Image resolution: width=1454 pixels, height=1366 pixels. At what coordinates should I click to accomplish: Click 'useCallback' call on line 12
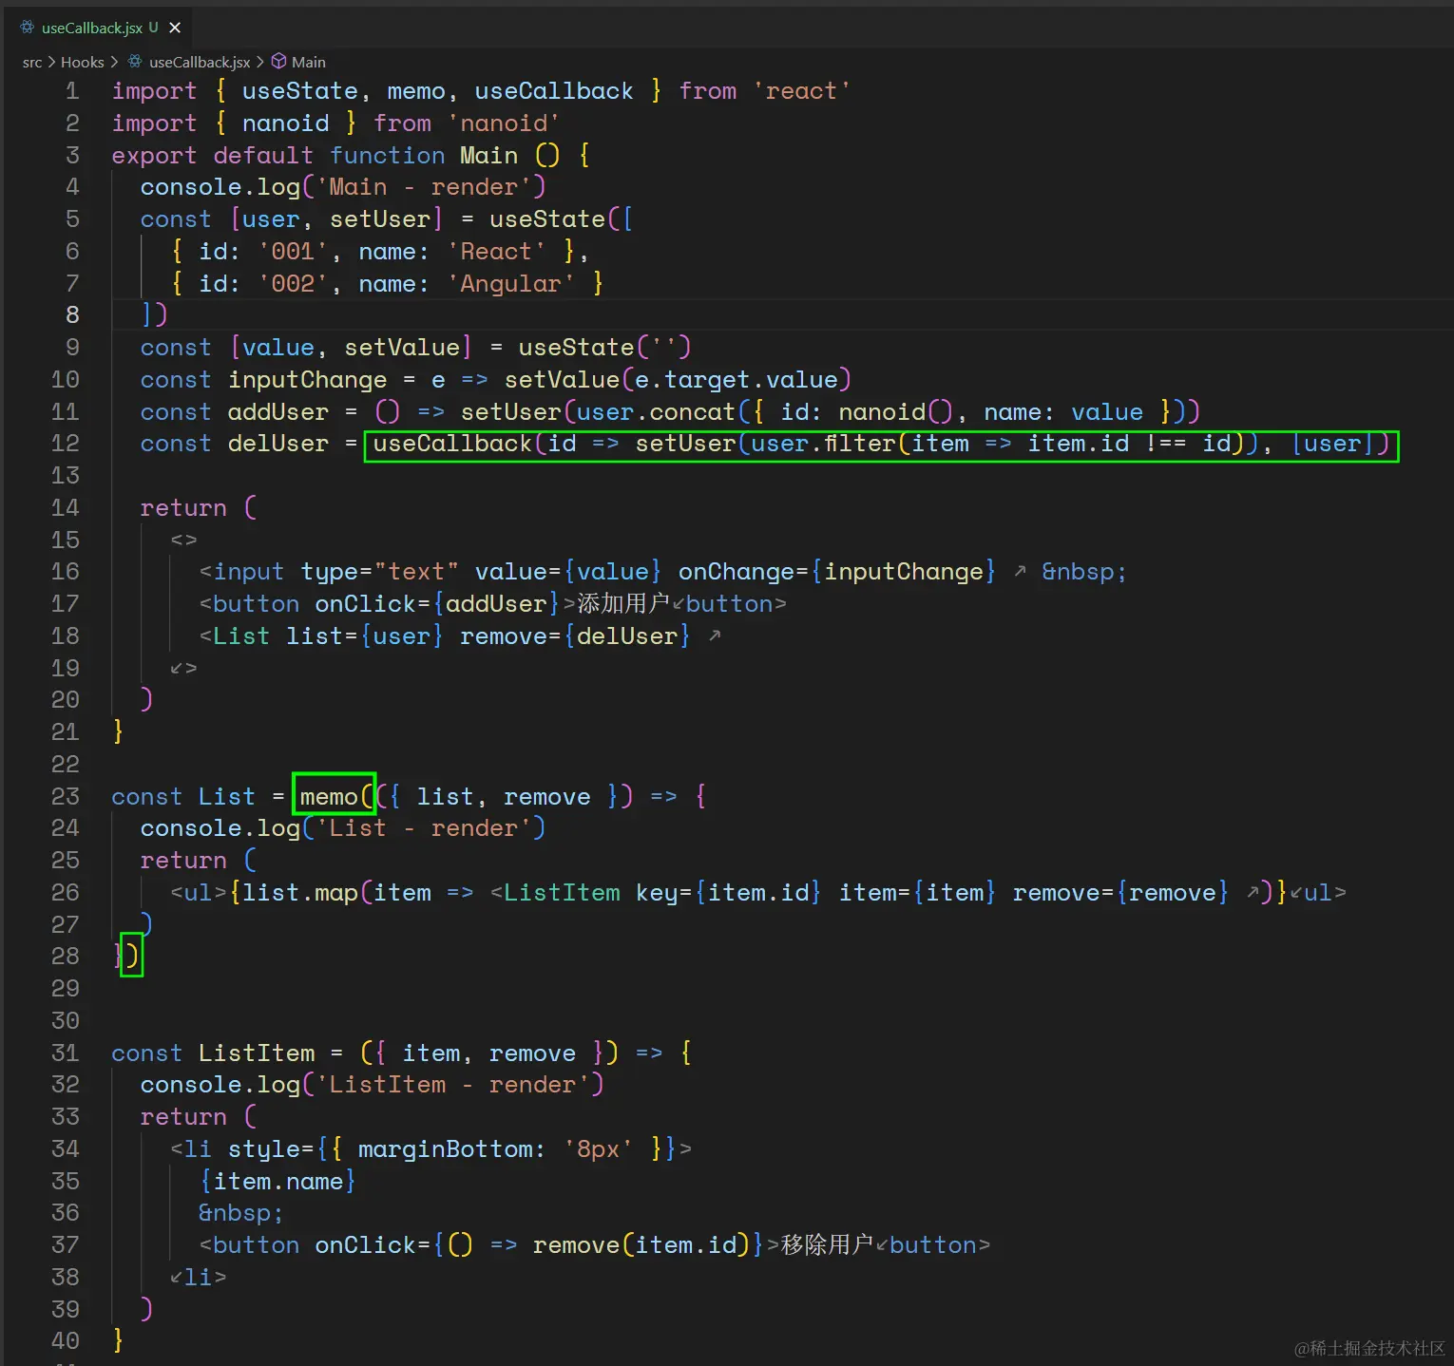click(x=453, y=444)
